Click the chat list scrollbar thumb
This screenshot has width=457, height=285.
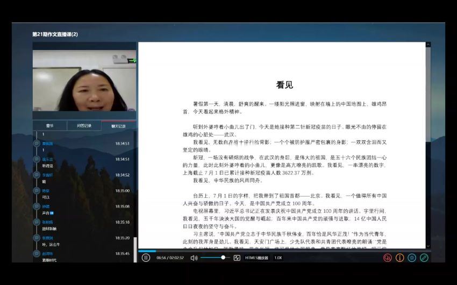click(x=135, y=250)
